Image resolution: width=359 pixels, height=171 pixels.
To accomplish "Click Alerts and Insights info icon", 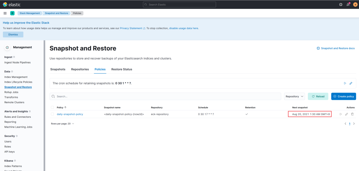I will point(30,111).
